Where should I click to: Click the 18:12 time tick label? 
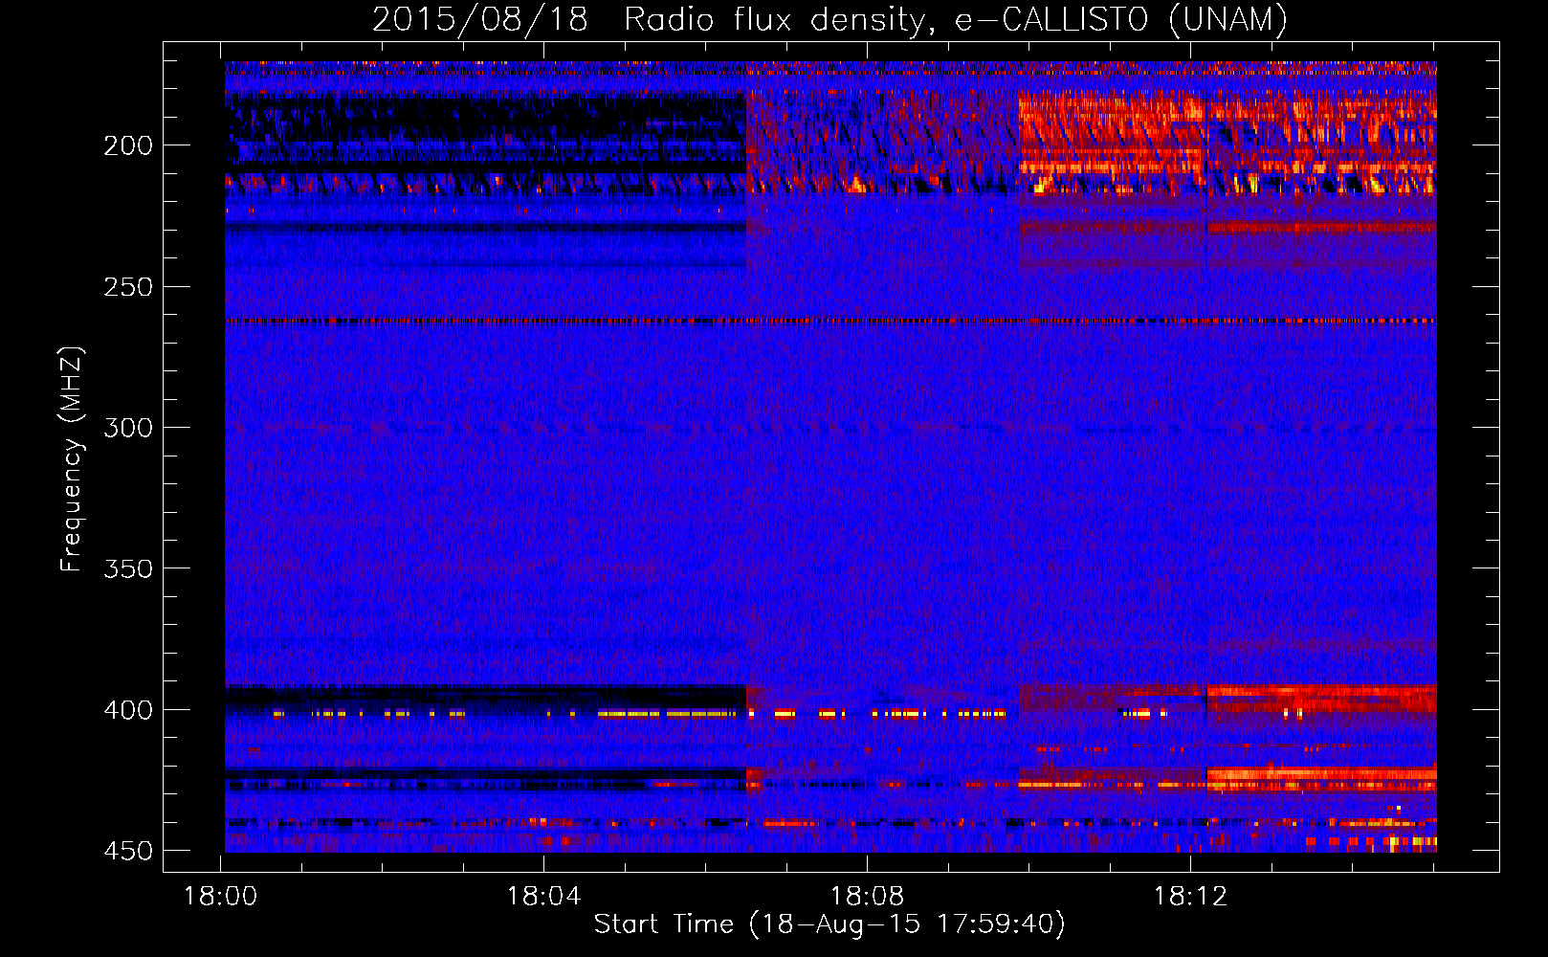1191,897
